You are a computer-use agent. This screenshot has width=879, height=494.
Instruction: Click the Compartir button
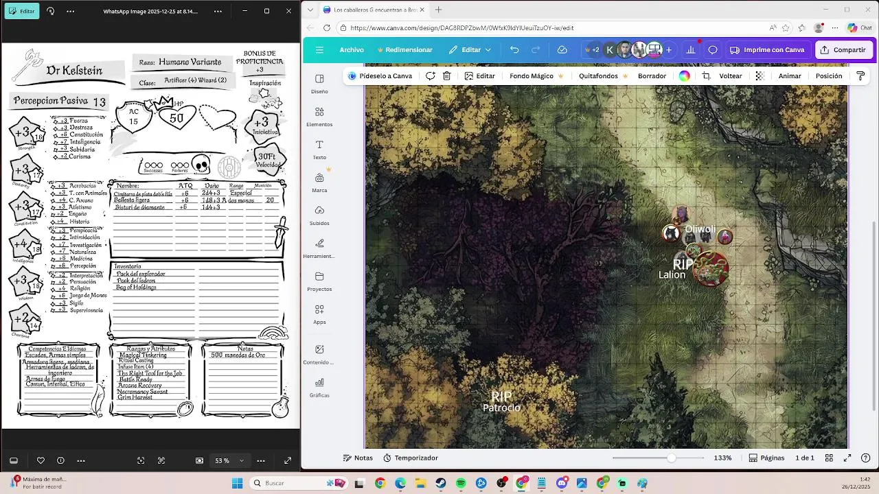pyautogui.click(x=843, y=50)
